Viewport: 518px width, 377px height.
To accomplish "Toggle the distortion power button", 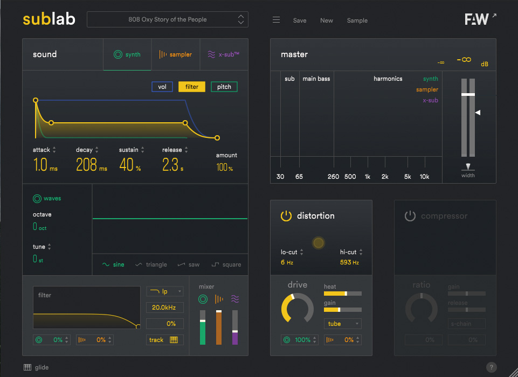I will 286,216.
